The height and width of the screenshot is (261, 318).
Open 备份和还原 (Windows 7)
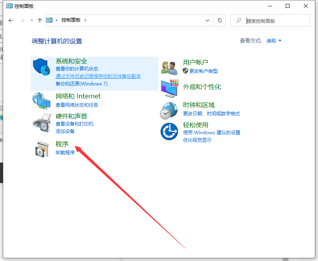(x=73, y=84)
